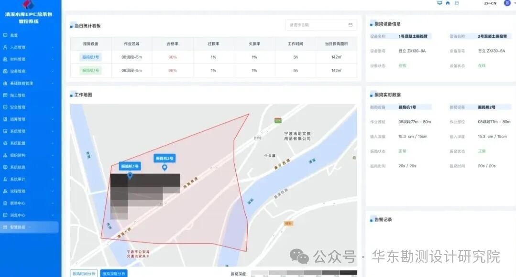This screenshot has width=516, height=277.
Task: Select the 智慧振捣 menu item
Action: [x=30, y=227]
